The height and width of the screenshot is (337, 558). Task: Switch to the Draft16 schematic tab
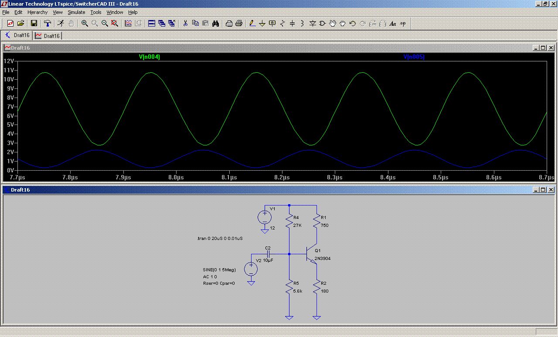click(x=17, y=36)
